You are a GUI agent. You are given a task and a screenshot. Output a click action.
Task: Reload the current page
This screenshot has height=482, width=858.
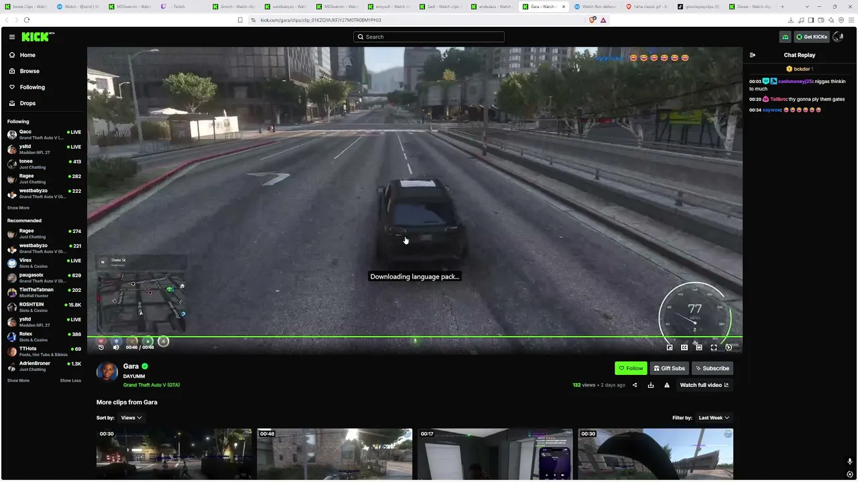pos(27,20)
